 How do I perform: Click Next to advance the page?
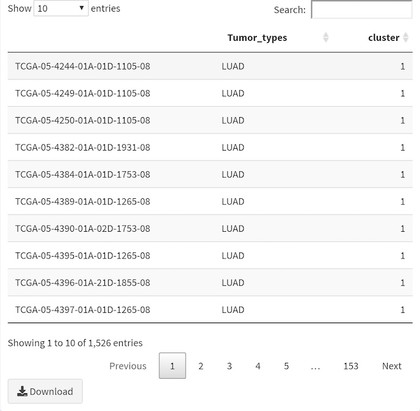(391, 366)
